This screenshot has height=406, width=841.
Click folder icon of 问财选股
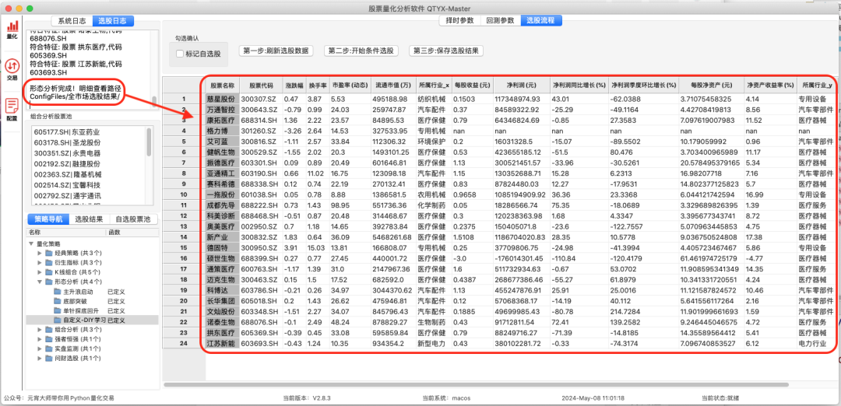49,359
